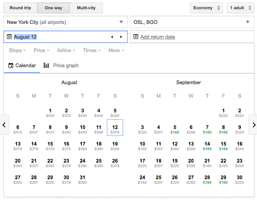Click the August 12 departure date field

(58, 37)
